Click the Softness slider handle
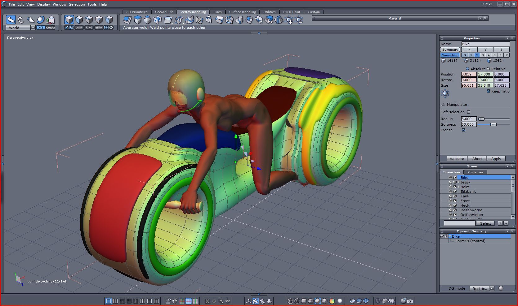The image size is (518, 306). (493, 124)
